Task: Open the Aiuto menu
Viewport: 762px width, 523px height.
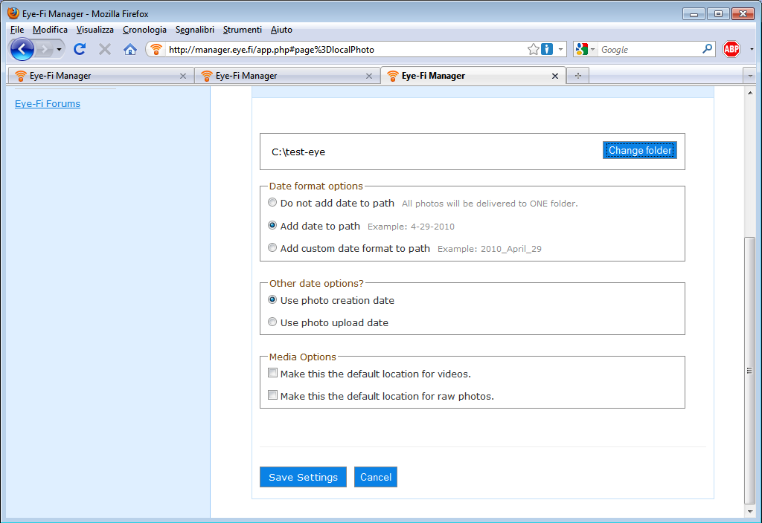Action: click(281, 30)
